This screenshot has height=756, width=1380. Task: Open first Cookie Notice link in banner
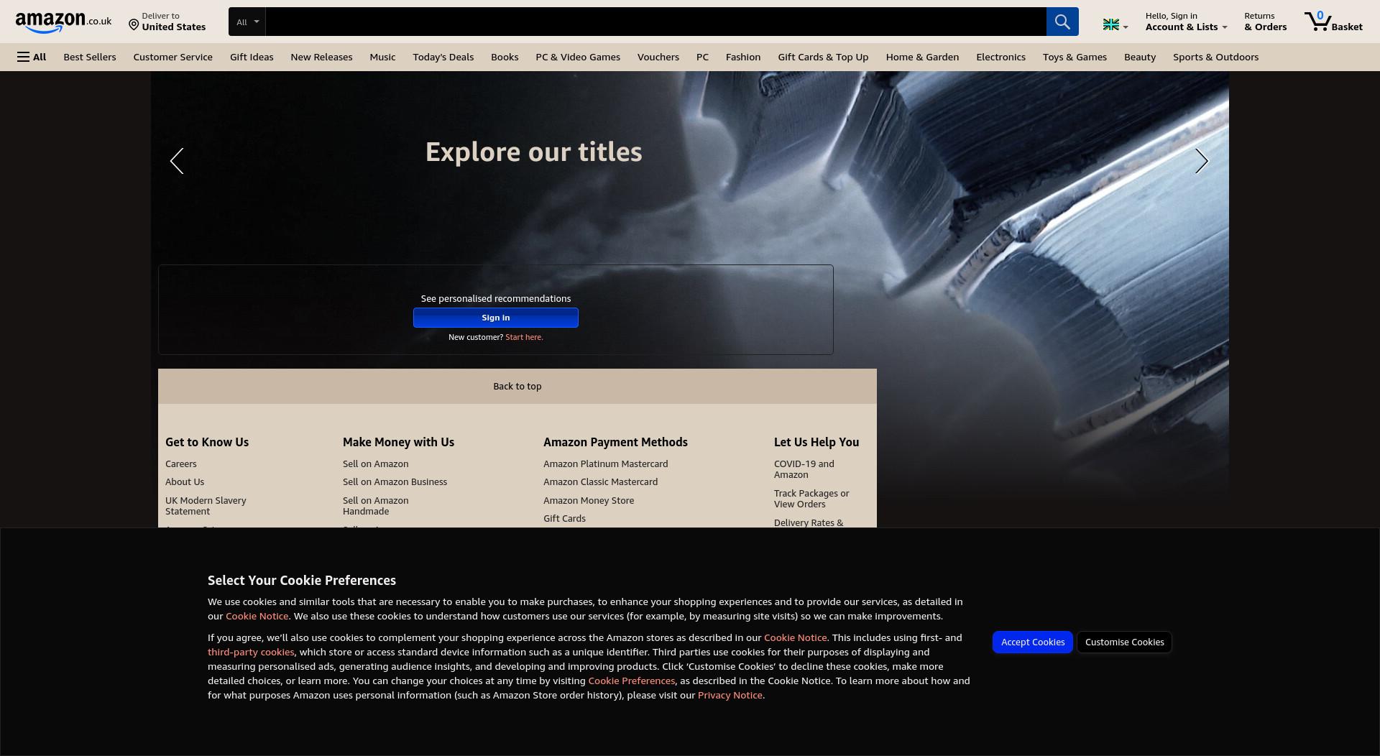pyautogui.click(x=257, y=616)
